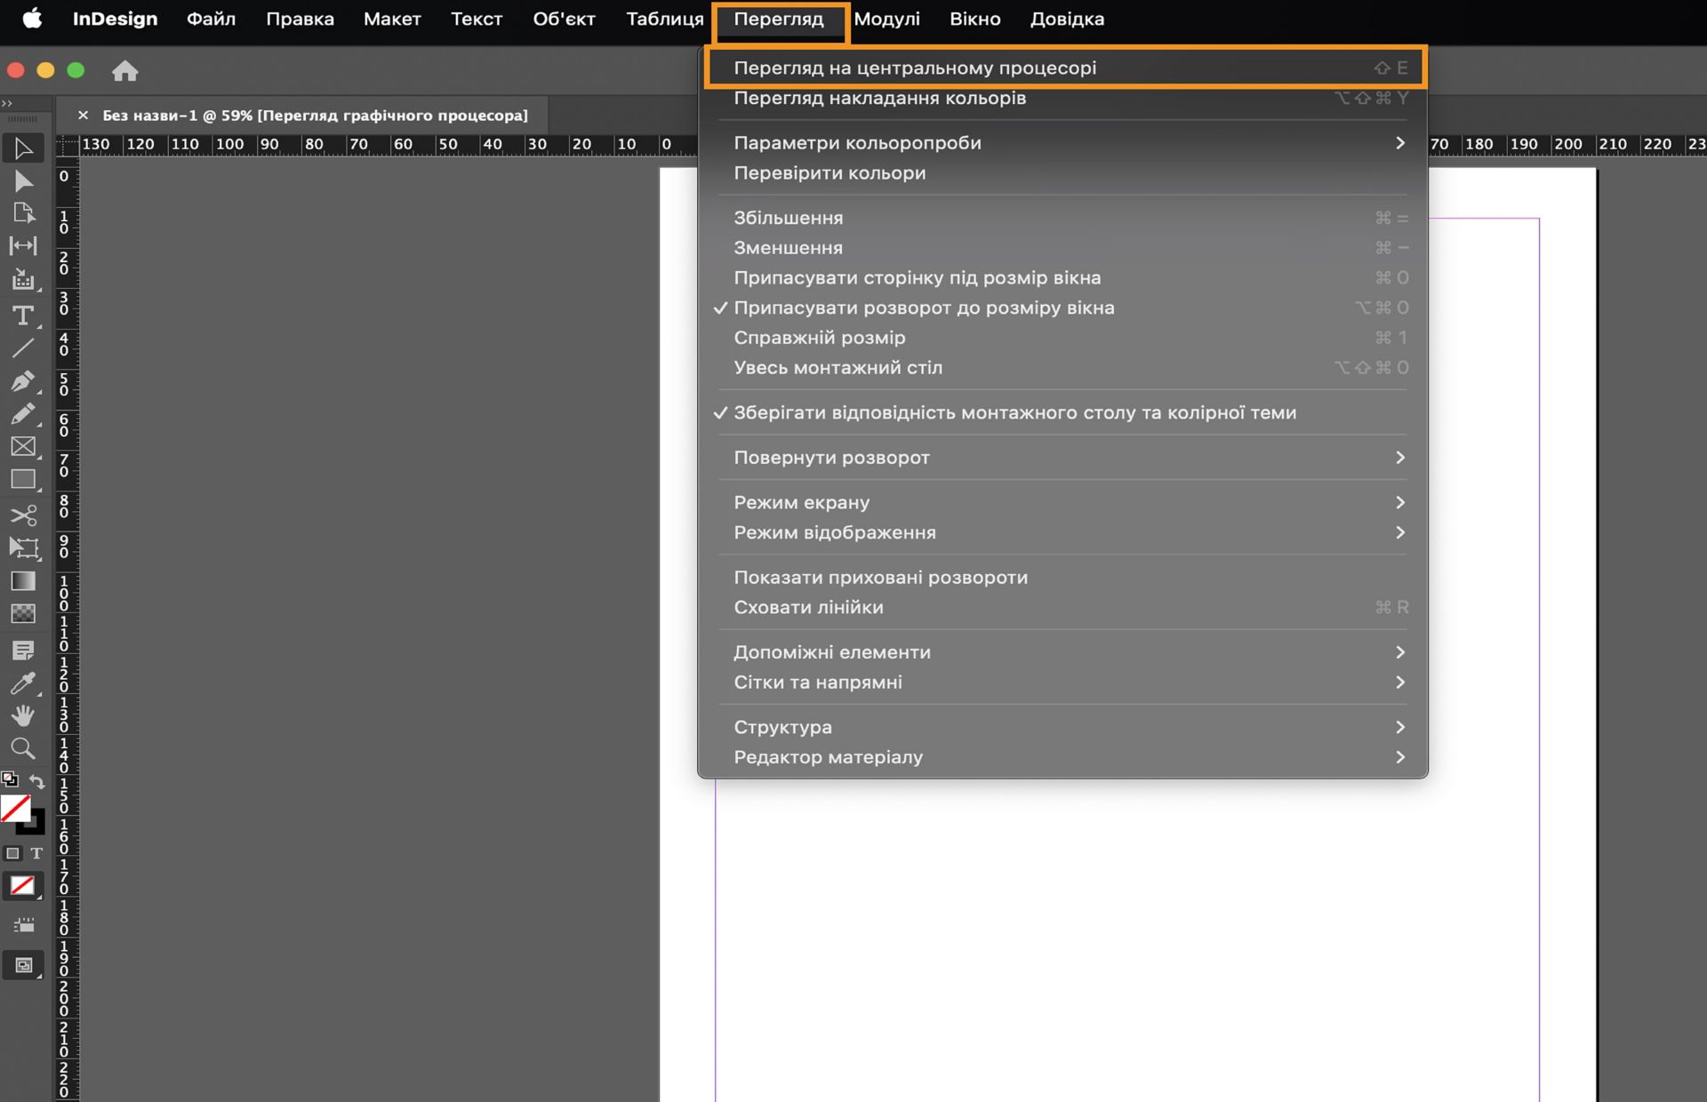1707x1102 pixels.
Task: Select the Rectangle Frame tool
Action: (x=23, y=446)
